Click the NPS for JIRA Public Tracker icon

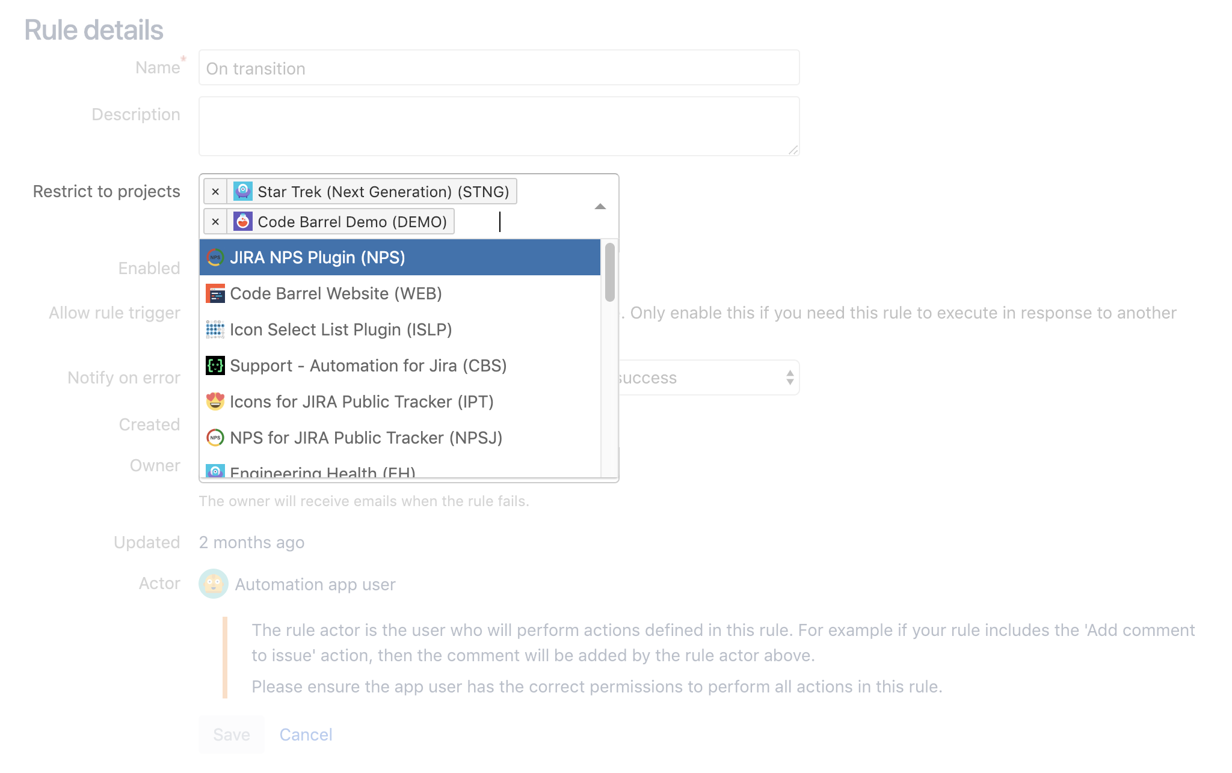(215, 438)
